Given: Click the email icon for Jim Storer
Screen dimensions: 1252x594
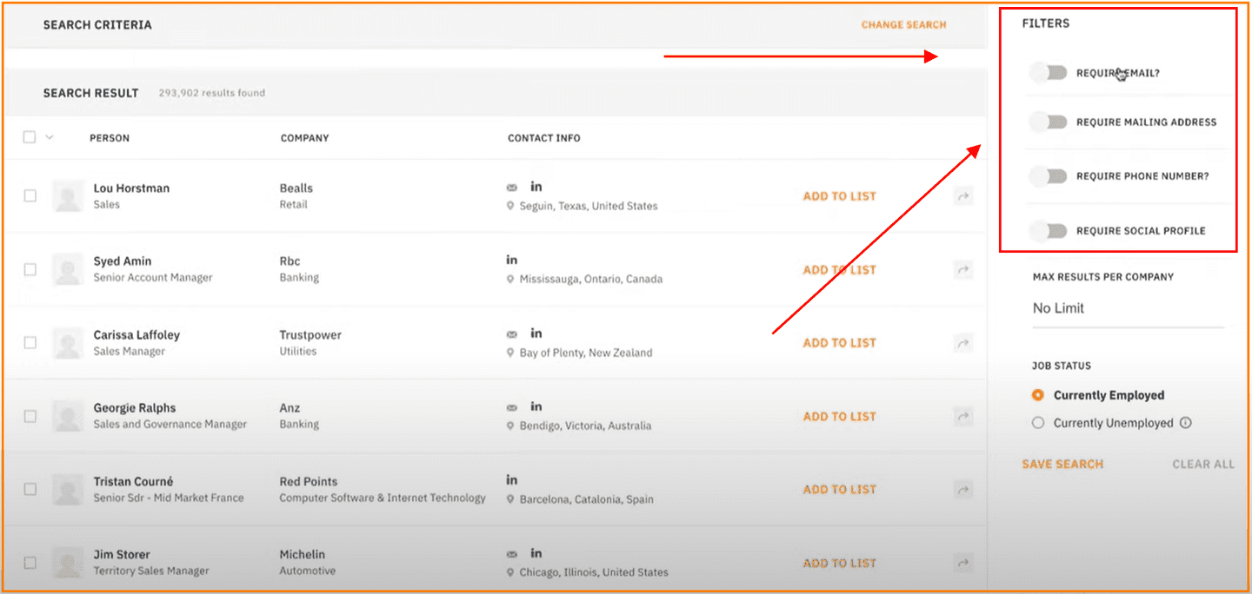Looking at the screenshot, I should point(512,552).
